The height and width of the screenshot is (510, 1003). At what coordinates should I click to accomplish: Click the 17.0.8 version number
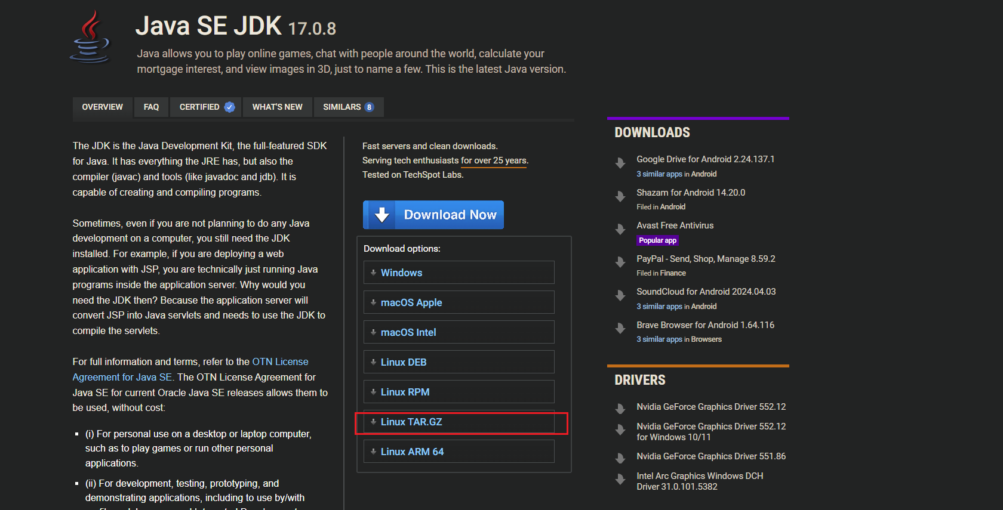tap(312, 29)
